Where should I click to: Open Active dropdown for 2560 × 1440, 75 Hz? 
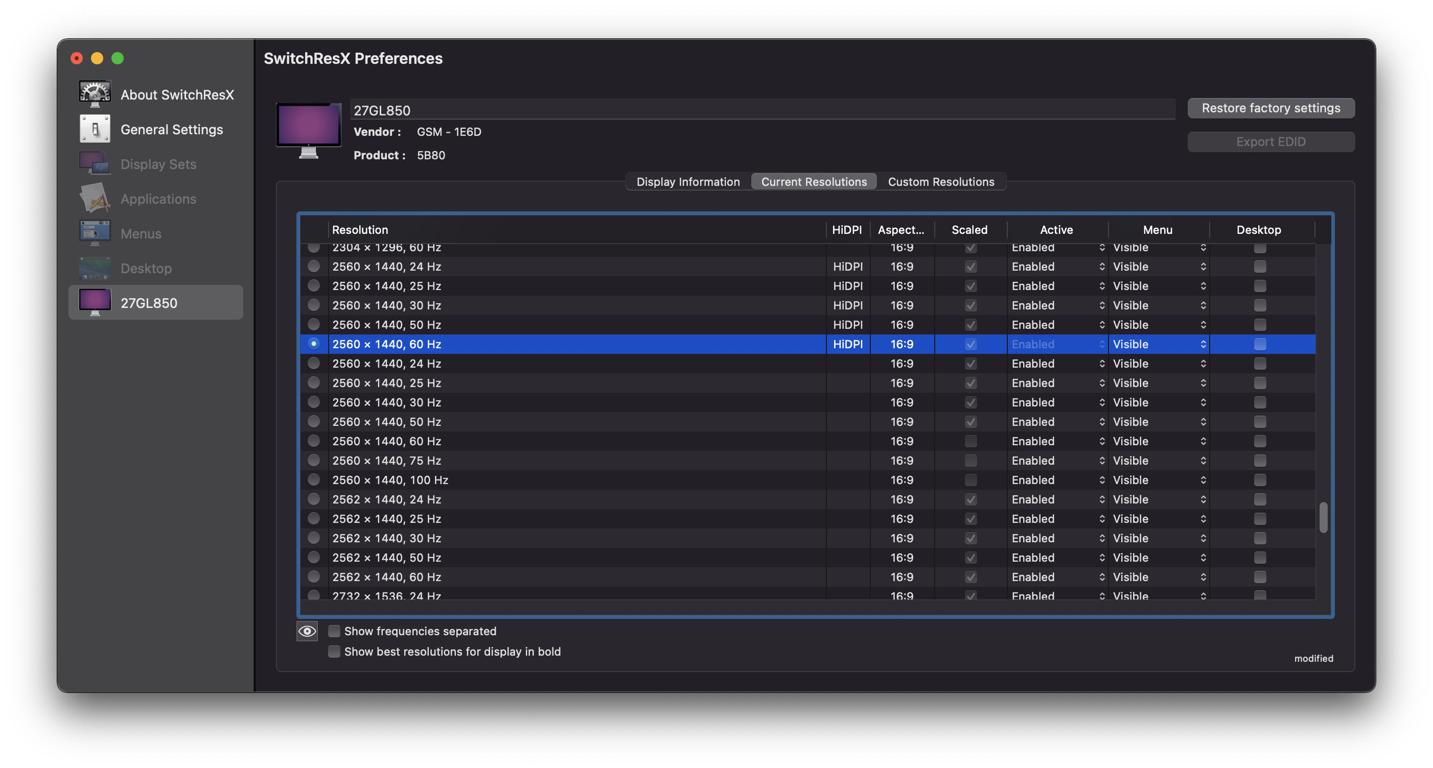coord(1057,460)
